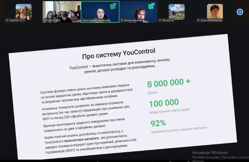Click paragraph starting Система формує повне досьє
Viewport: 249px width, 162px height.
[x=87, y=94]
